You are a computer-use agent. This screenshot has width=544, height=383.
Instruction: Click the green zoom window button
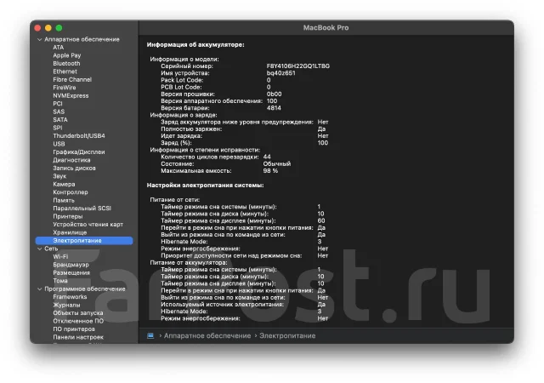click(59, 28)
